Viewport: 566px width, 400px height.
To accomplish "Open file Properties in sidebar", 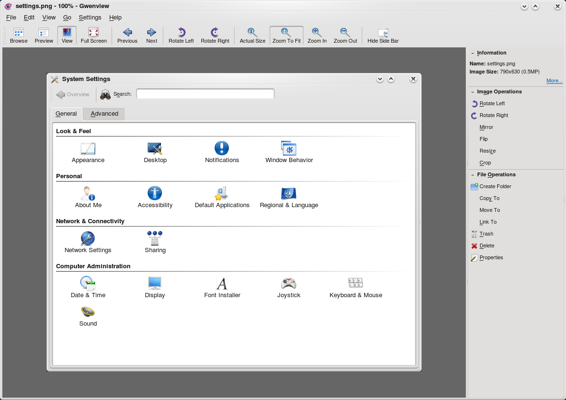I will click(487, 258).
